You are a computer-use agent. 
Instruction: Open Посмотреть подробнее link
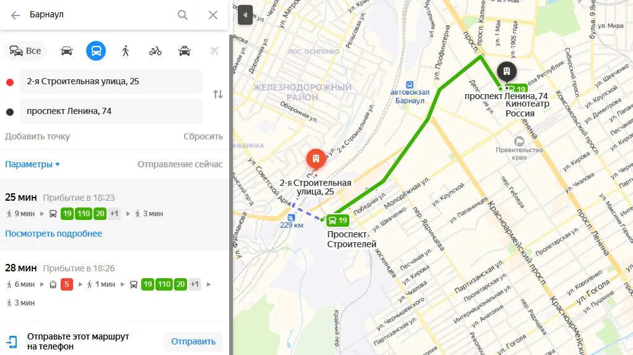pos(53,234)
